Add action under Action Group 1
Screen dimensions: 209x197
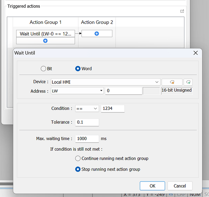(45, 41)
